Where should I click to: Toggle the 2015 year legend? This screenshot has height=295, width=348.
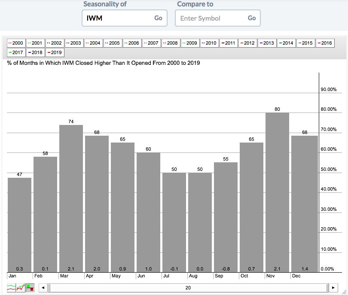click(306, 43)
